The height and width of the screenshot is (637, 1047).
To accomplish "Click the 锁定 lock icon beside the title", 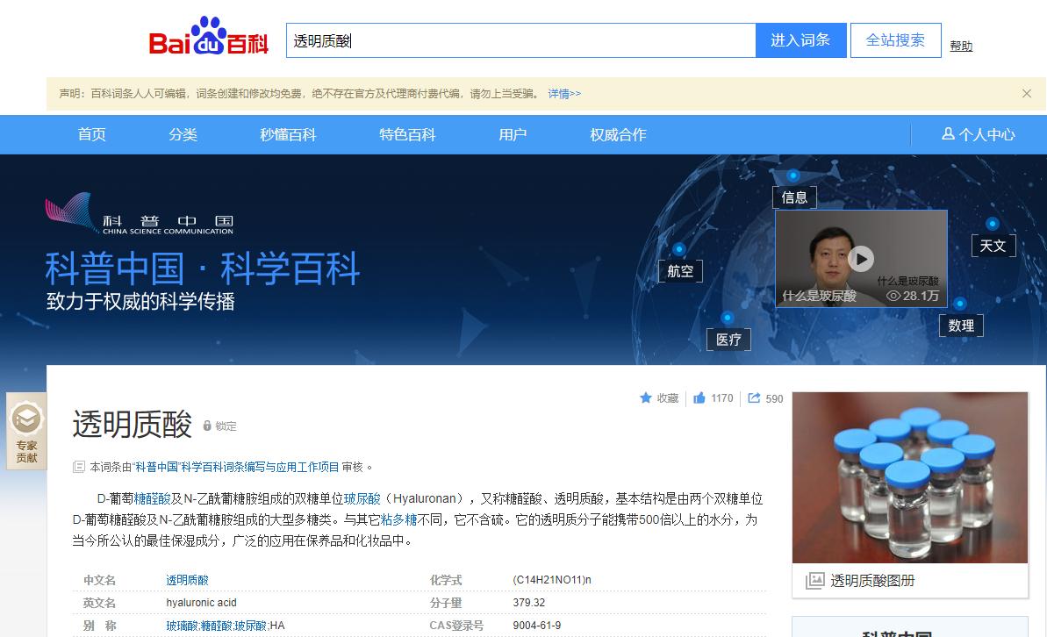I will click(x=206, y=426).
